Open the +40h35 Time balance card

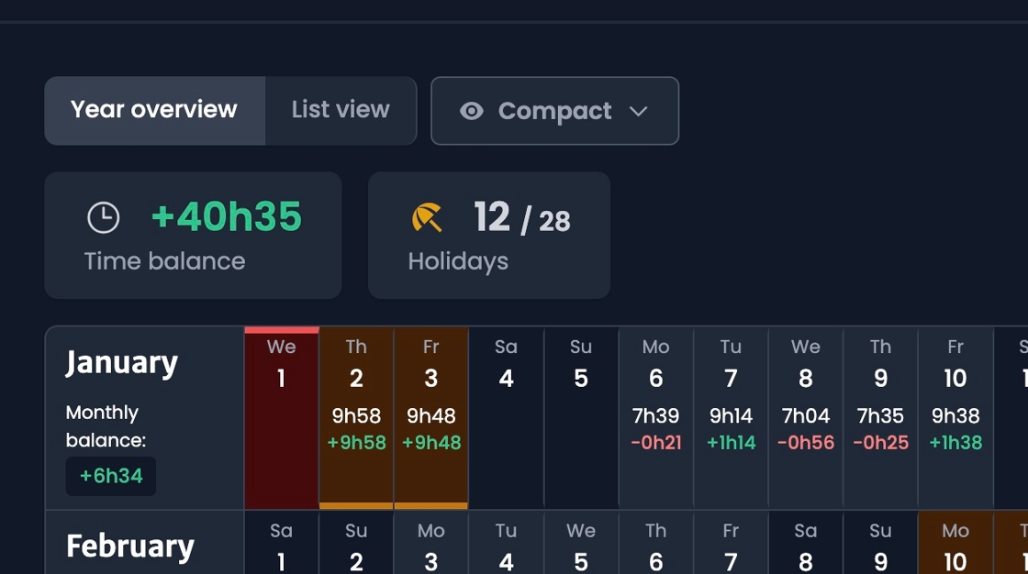(x=193, y=236)
